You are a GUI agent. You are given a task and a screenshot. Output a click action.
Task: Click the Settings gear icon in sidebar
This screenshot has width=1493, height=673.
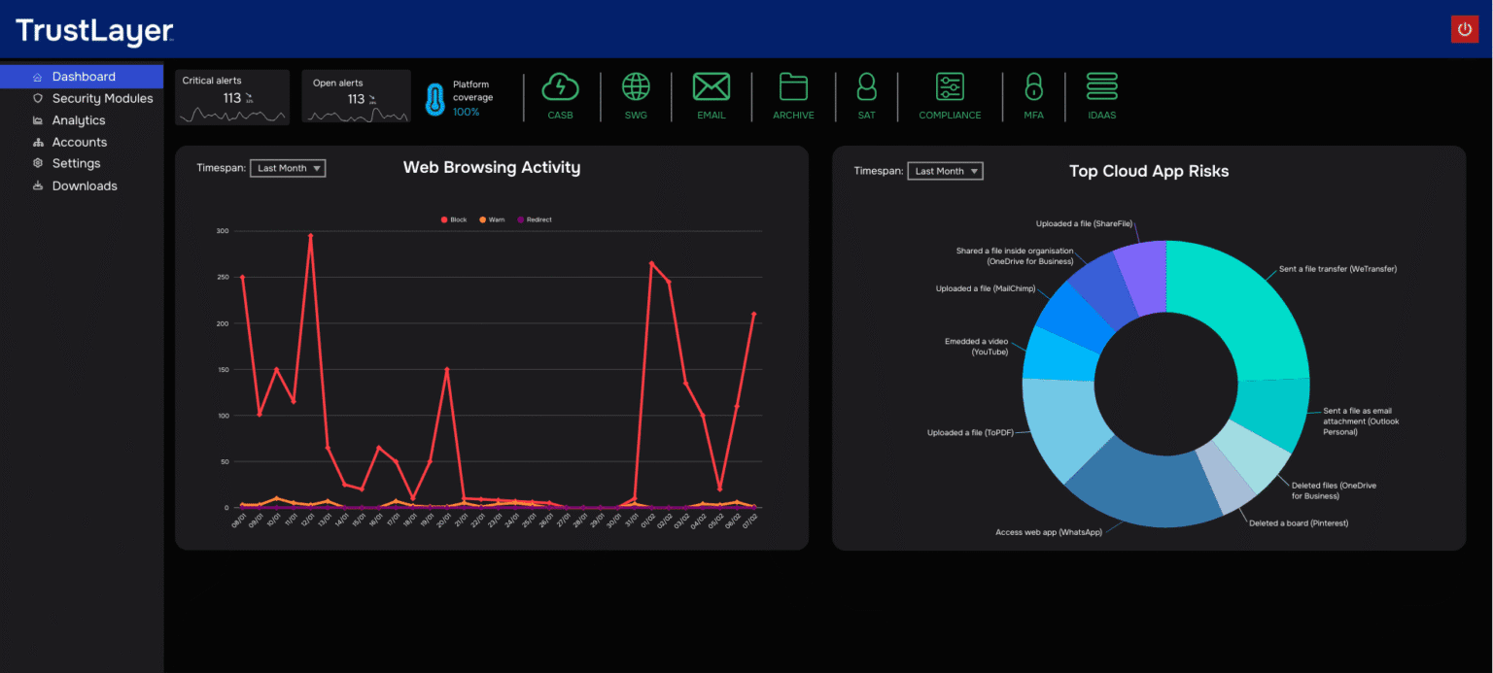tap(37, 163)
